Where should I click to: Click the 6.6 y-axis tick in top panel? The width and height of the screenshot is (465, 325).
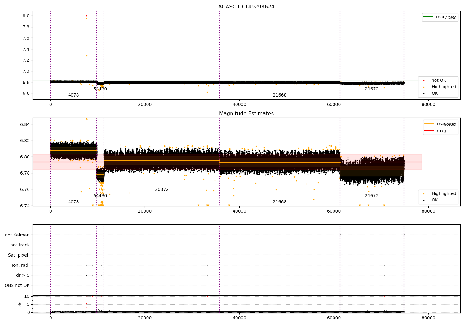(26, 93)
